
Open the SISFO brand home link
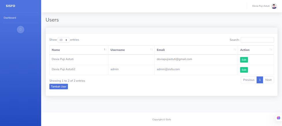pyautogui.click(x=10, y=6)
